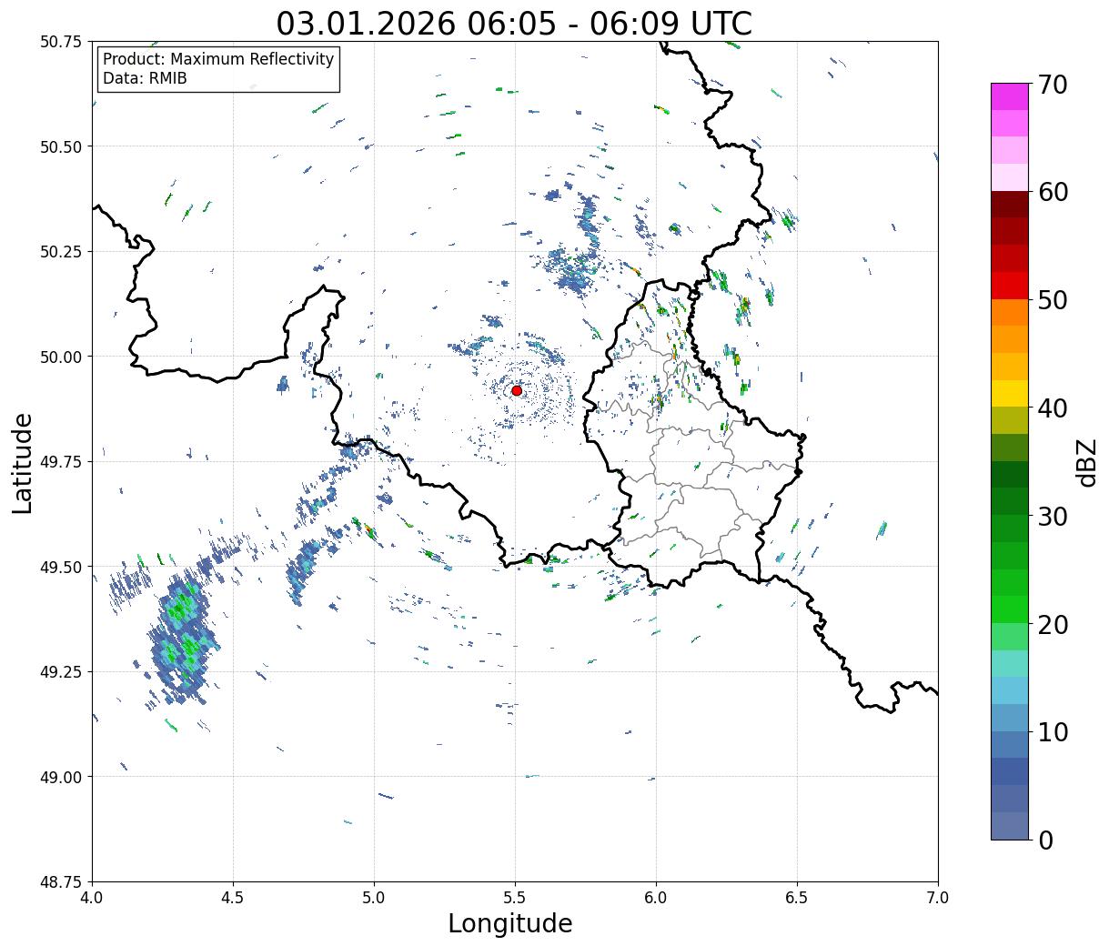Choose the yellow swatch above 40 dBZ
The height and width of the screenshot is (946, 1109).
(1010, 393)
